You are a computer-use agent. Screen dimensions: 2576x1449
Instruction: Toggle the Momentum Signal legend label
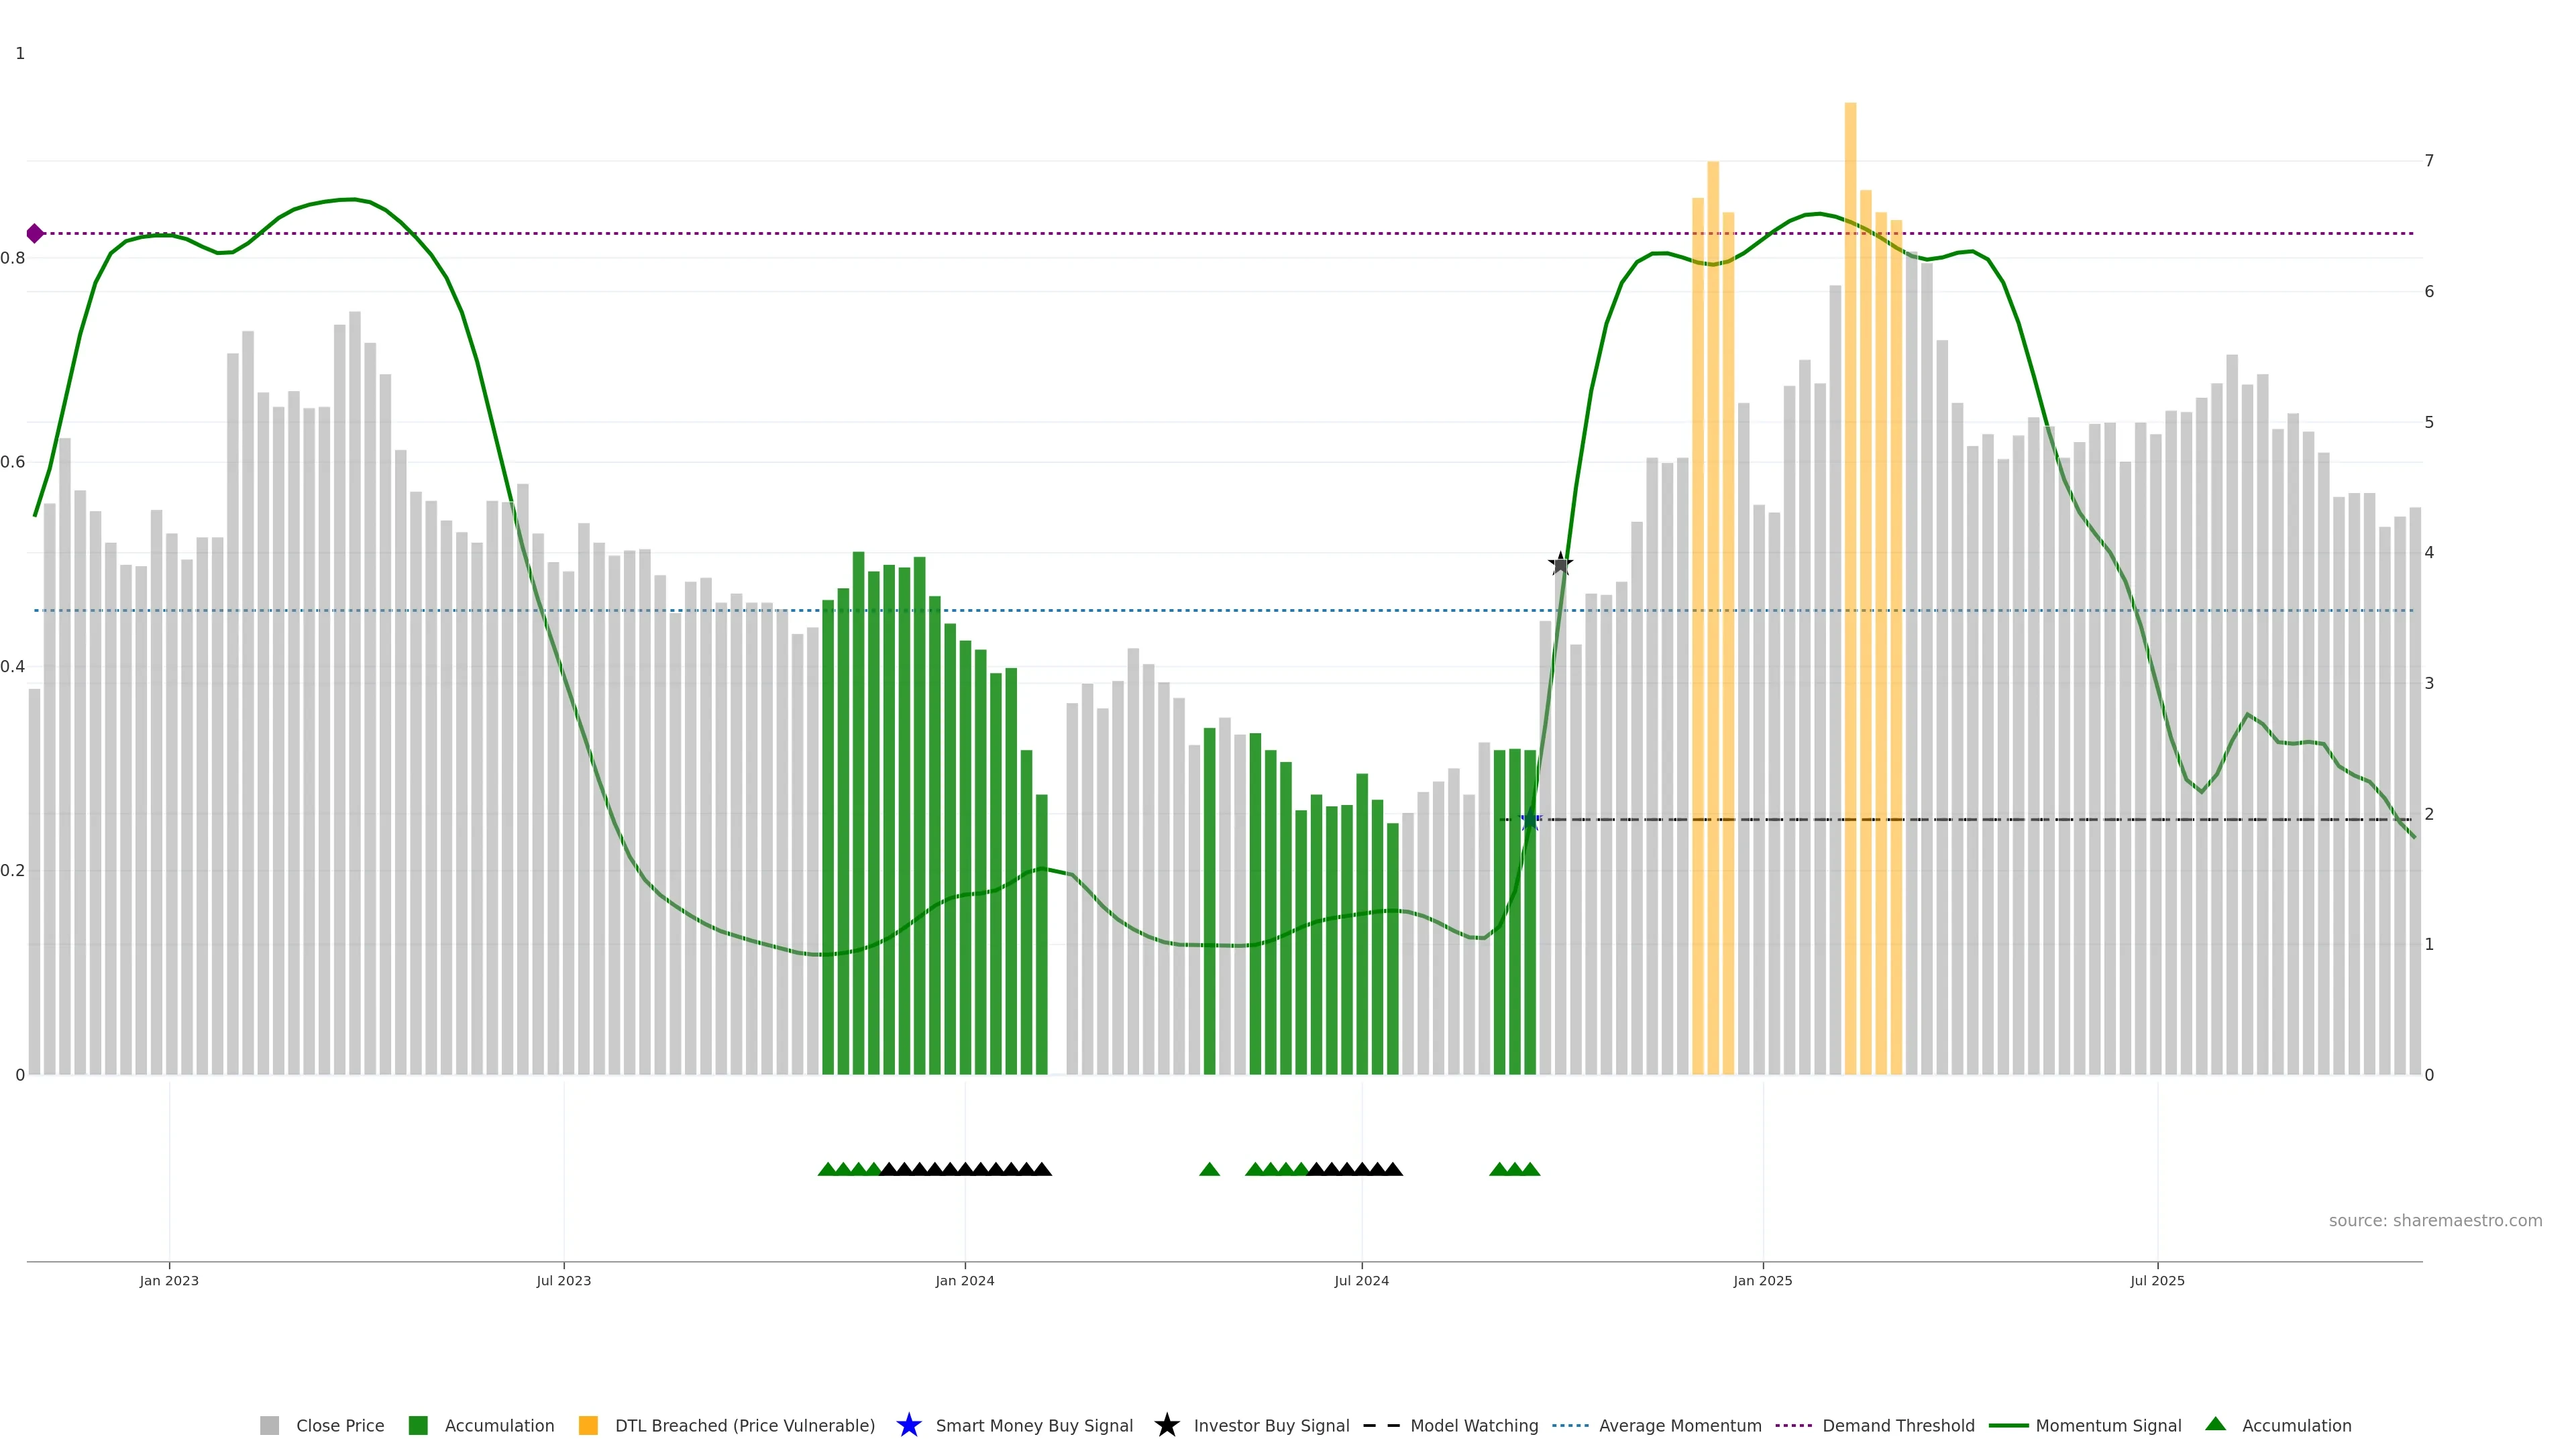(2108, 1425)
